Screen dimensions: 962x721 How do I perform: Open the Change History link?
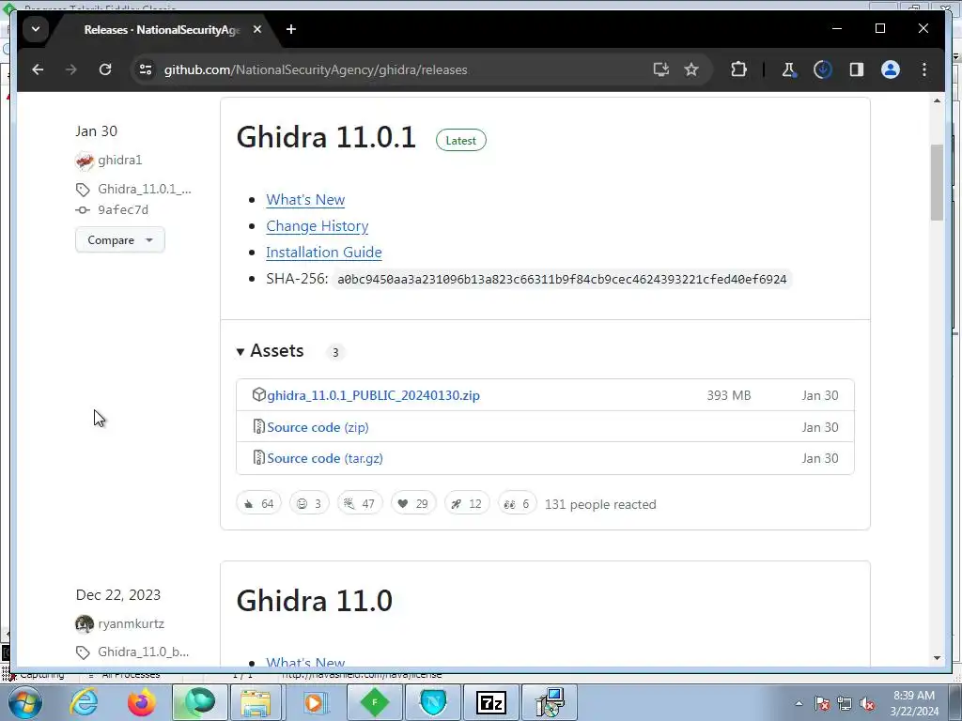(318, 226)
